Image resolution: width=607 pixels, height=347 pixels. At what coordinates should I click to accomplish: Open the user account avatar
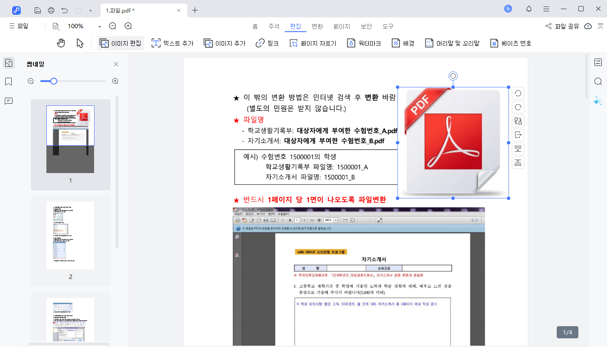click(508, 9)
